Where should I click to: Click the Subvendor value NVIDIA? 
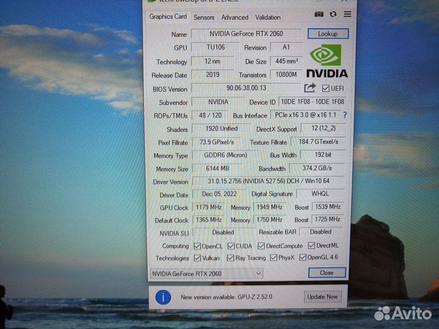pos(218,102)
